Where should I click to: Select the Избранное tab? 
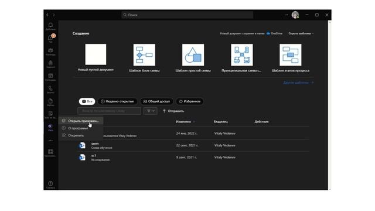[190, 101]
